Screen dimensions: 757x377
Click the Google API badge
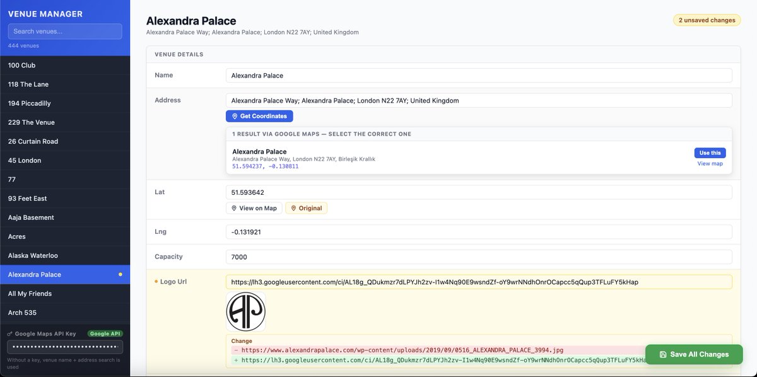click(105, 333)
